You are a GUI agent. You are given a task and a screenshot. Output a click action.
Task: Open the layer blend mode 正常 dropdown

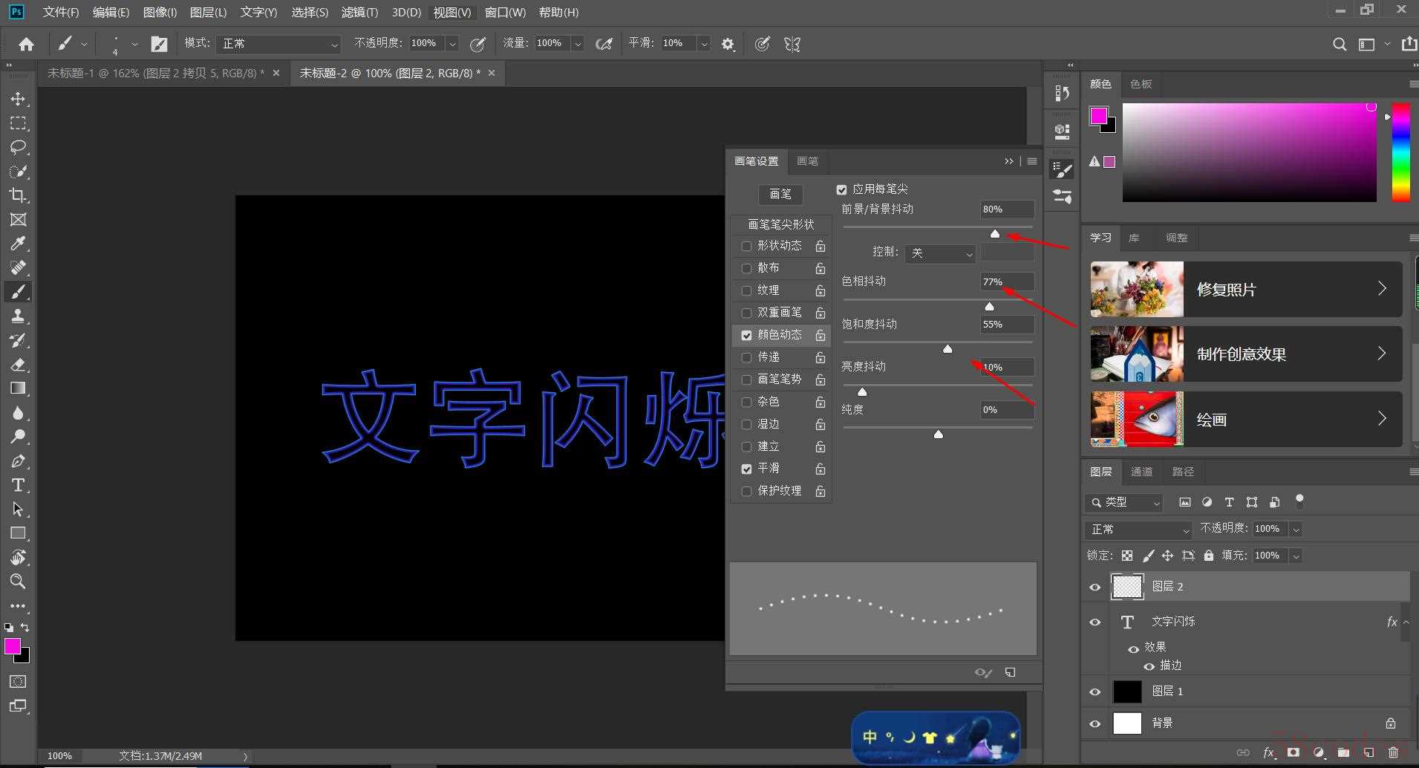point(1138,530)
